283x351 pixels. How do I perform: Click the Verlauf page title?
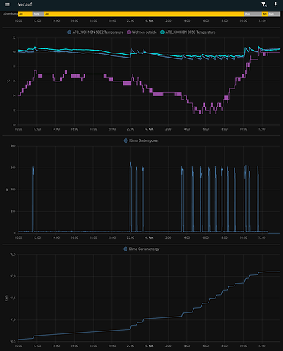pos(25,4)
